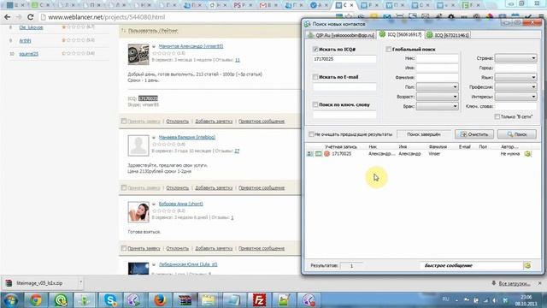Click the user info icon for 17170025

point(309,154)
